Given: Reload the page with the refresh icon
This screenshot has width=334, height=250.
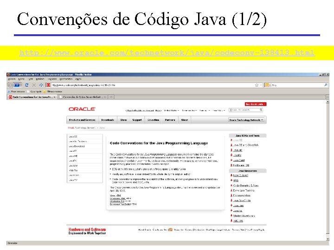Looking at the screenshot, I should (x=26, y=85).
